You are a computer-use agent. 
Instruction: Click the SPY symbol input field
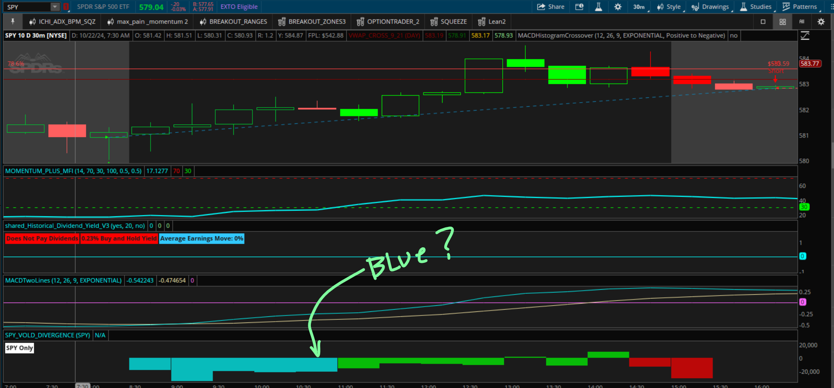[x=27, y=7]
